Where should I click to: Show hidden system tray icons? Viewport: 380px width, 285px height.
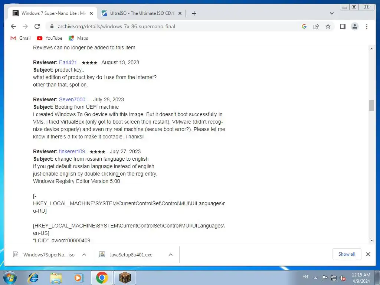pos(315,278)
